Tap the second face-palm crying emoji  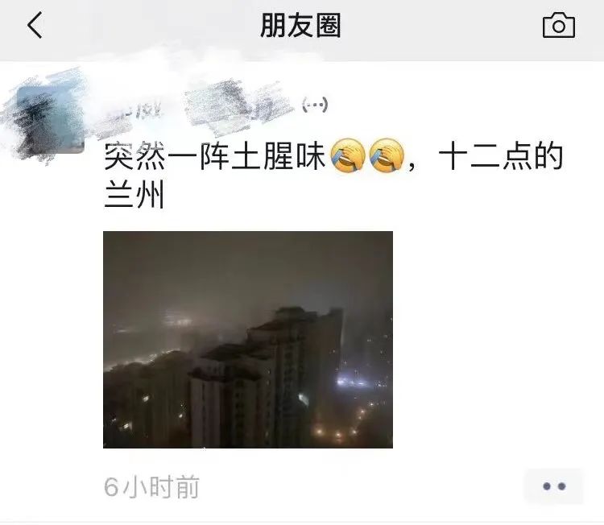387,155
